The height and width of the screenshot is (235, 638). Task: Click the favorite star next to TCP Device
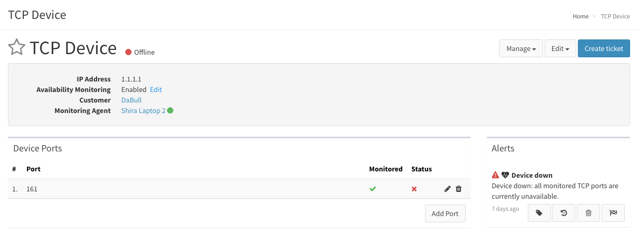(x=17, y=47)
